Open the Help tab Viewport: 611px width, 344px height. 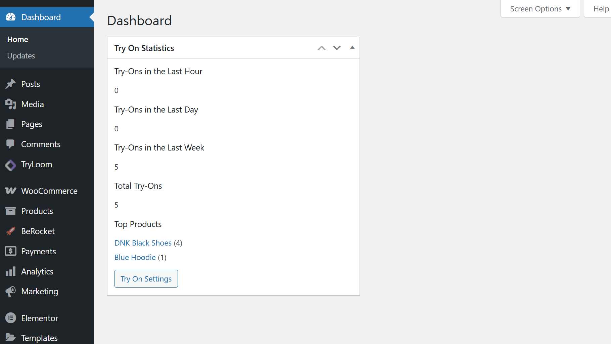pyautogui.click(x=601, y=9)
